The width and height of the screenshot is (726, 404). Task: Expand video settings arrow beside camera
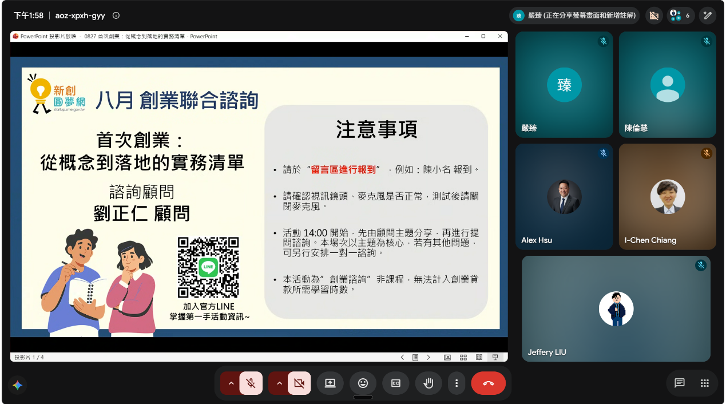click(279, 383)
